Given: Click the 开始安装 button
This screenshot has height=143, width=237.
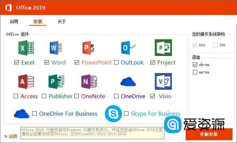Looking at the screenshot, I should pos(209,134).
